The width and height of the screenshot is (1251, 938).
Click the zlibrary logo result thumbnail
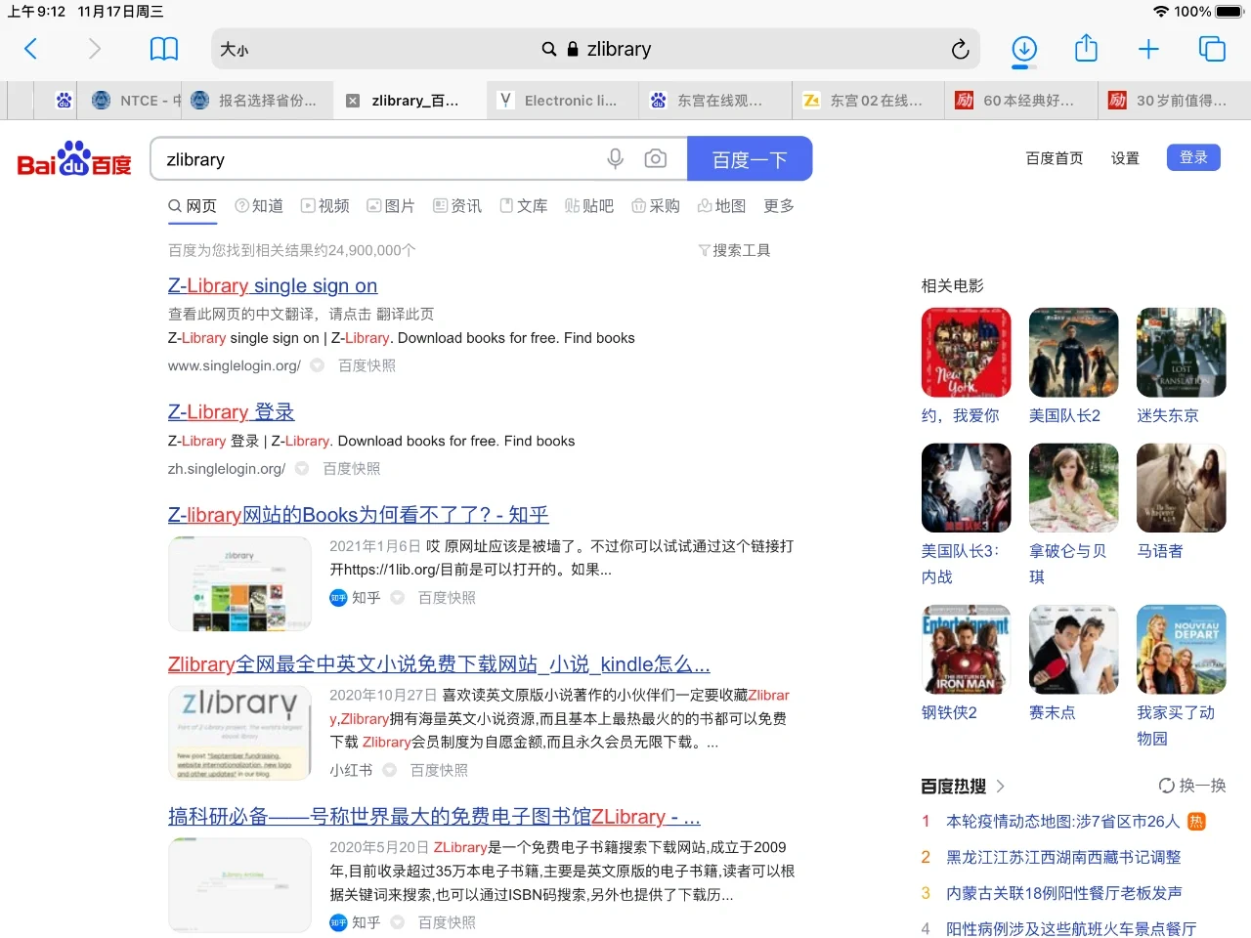point(239,733)
